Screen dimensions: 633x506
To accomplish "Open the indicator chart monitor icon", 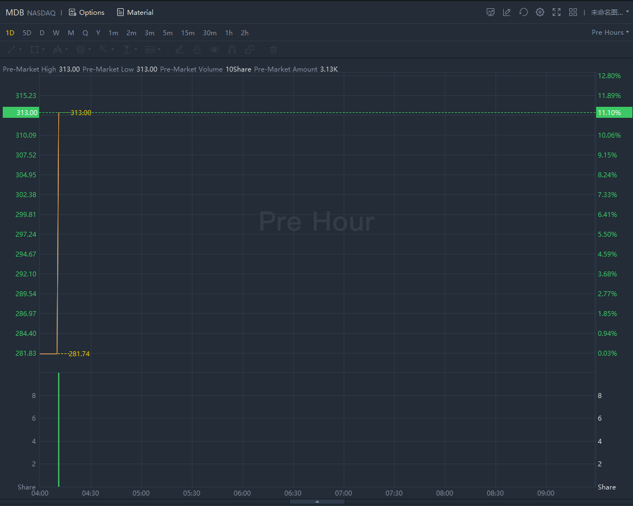I will click(x=491, y=12).
